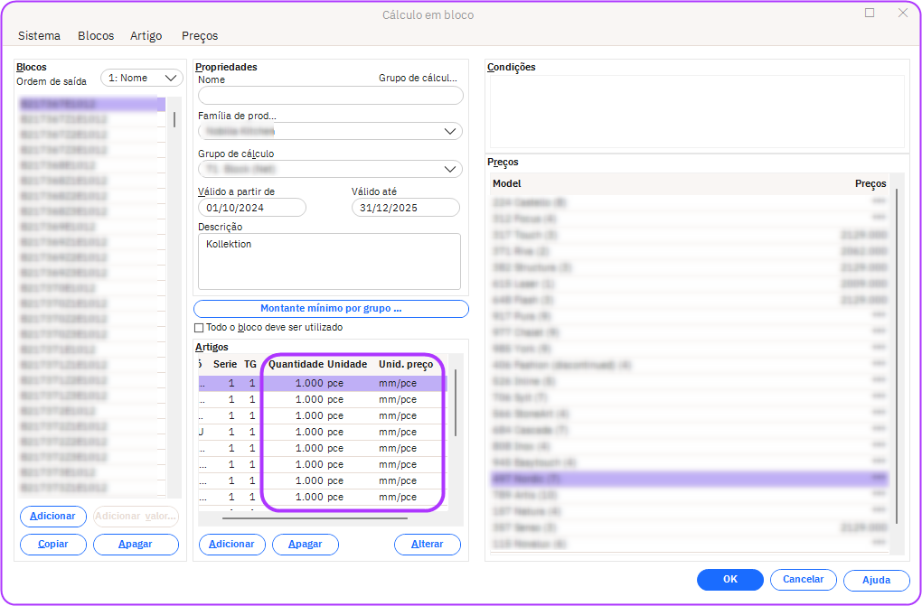Viewport: 922px width, 606px height.
Task: Confirm with the OK button
Action: 729,580
